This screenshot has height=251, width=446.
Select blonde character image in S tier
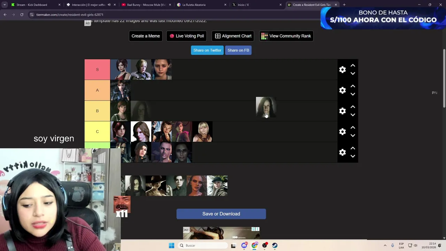coord(141,70)
